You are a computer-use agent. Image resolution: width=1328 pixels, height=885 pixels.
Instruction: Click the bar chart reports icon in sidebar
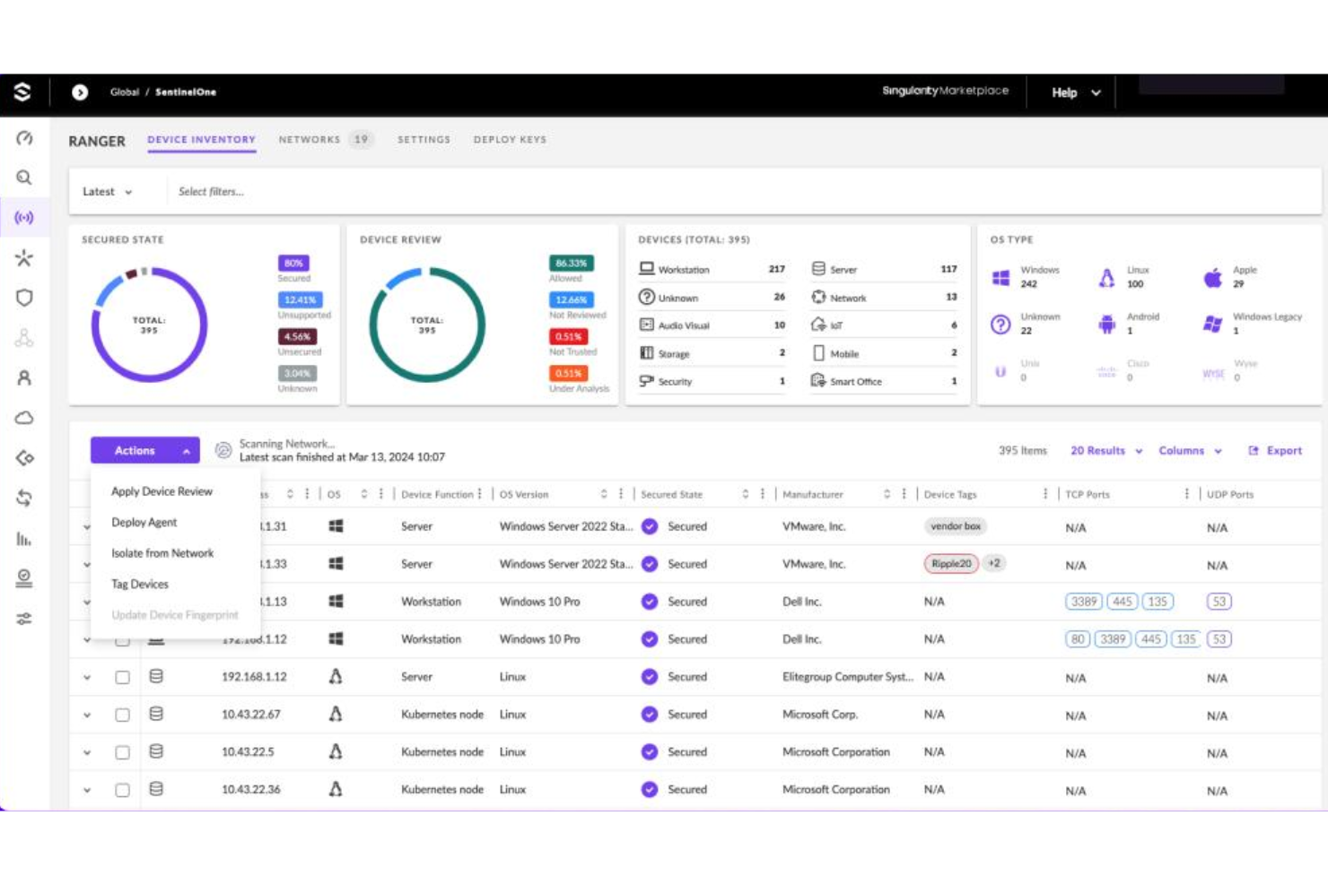click(x=24, y=540)
